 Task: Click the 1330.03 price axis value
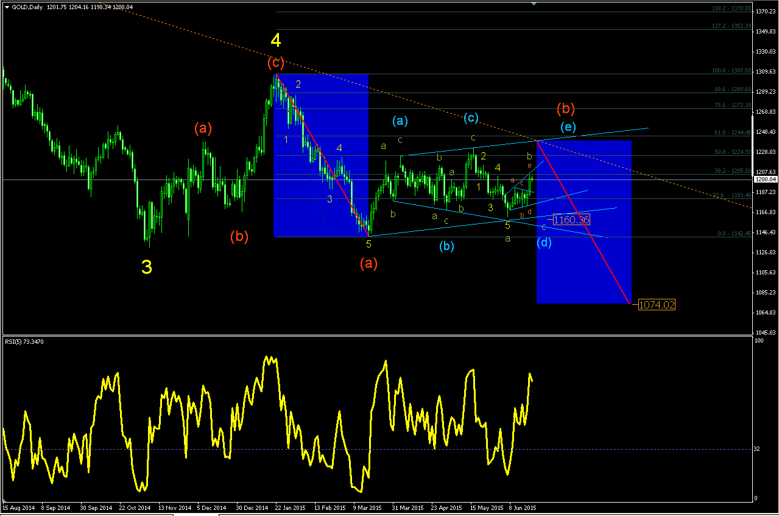coord(766,52)
